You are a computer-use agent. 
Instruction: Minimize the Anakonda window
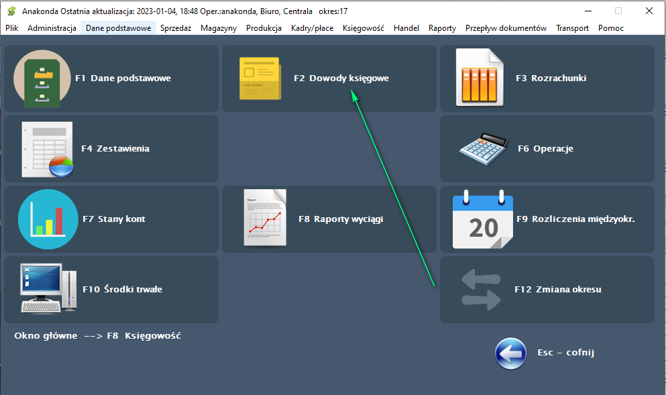(x=588, y=11)
